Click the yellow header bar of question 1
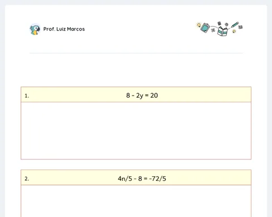272x217 pixels. [x=136, y=94]
